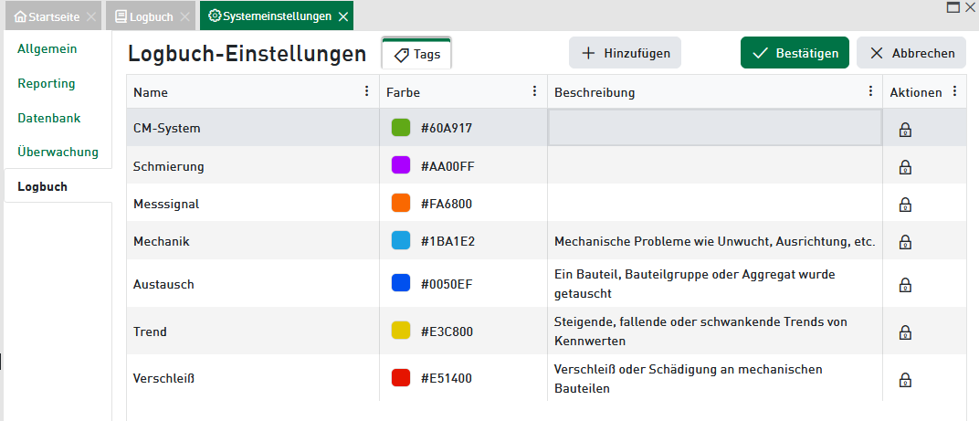Click the lock icon for Austausch tag
This screenshot has width=979, height=421.
[x=905, y=284]
